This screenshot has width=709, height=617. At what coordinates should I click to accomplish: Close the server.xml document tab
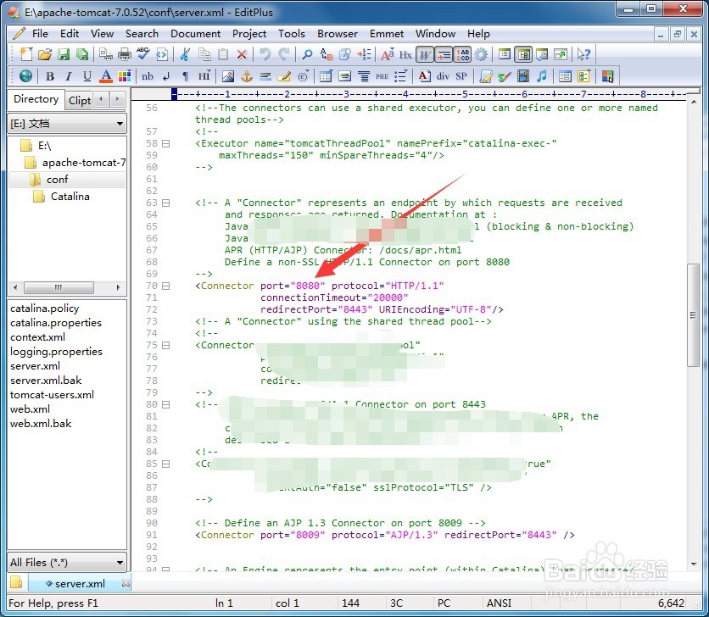126,584
